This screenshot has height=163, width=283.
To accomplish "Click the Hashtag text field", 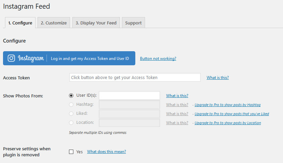I will coord(129,104).
